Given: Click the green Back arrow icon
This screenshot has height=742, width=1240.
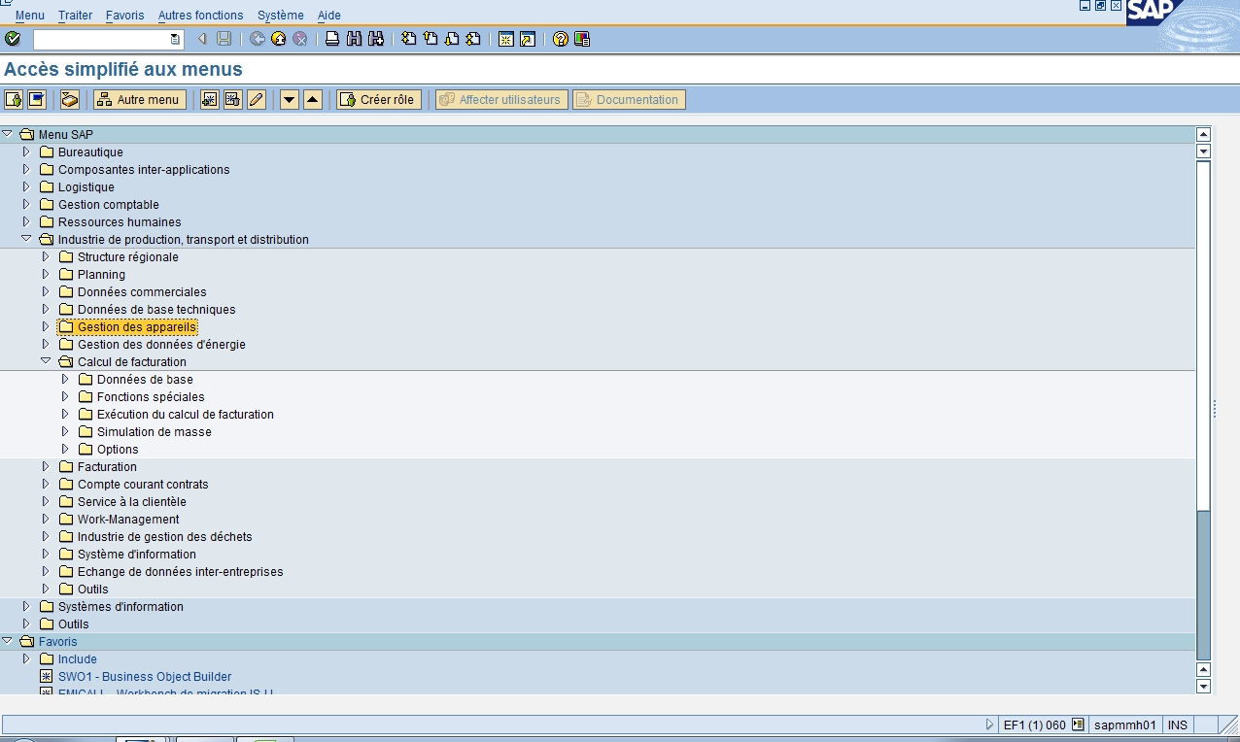Looking at the screenshot, I should (258, 39).
